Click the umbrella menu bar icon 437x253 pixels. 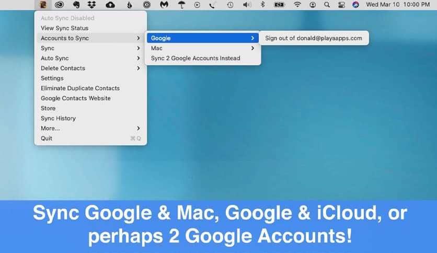pos(181,5)
